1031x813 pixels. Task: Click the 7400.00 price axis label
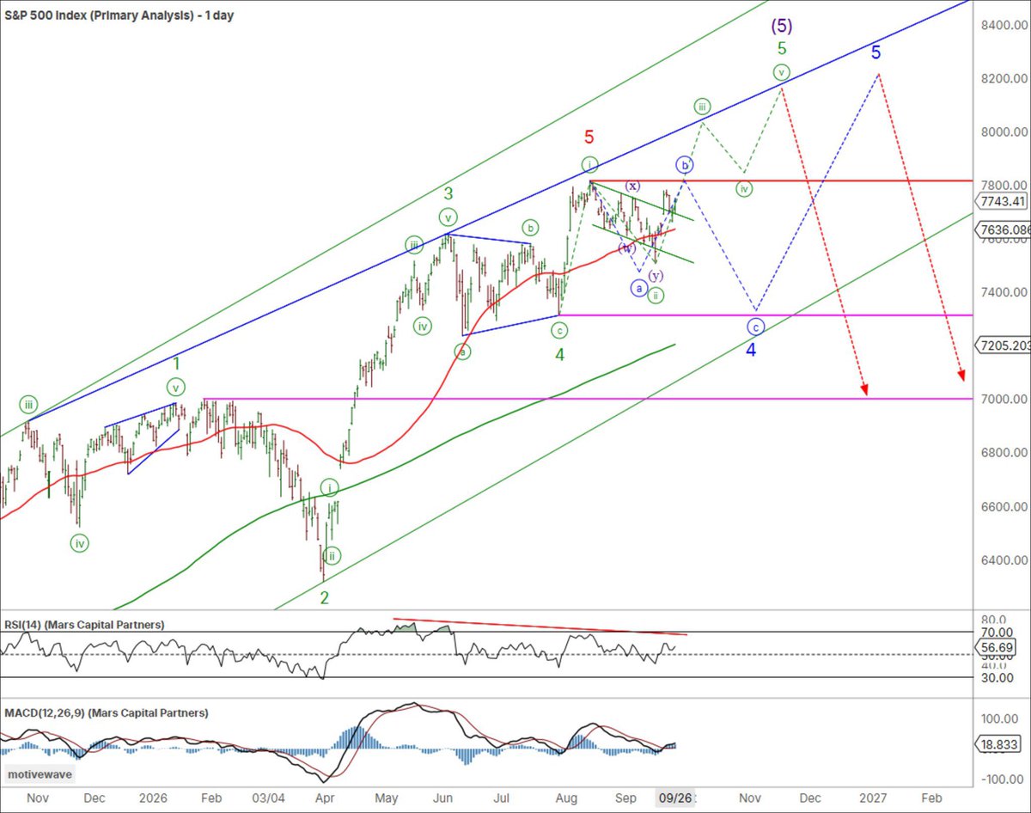1005,293
